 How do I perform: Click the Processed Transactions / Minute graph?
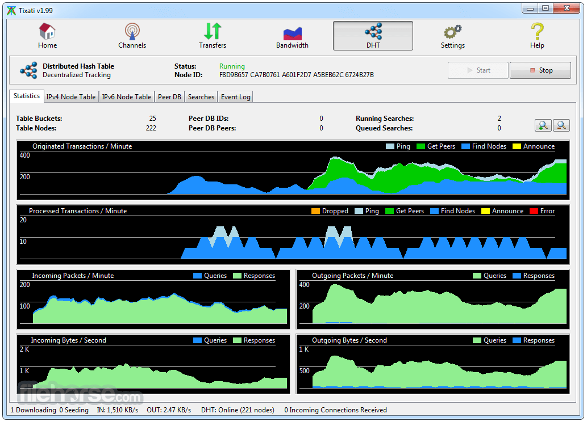(293, 235)
